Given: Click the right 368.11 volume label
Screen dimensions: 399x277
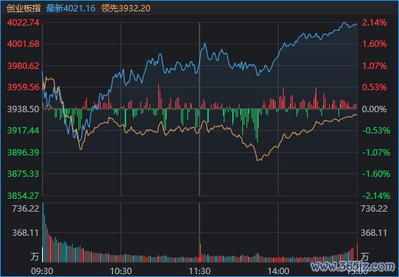Looking at the screenshot, I should 374,233.
